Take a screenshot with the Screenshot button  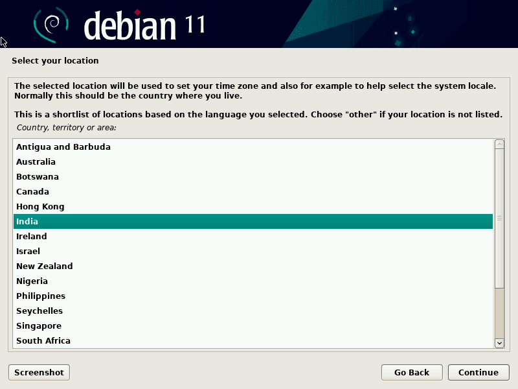coord(39,372)
